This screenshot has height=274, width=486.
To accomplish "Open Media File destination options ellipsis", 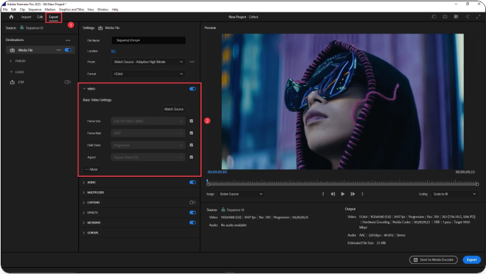I will [59, 50].
